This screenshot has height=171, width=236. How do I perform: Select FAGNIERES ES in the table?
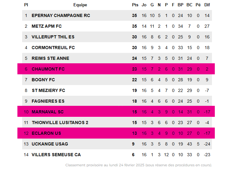pyautogui.click(x=48, y=101)
